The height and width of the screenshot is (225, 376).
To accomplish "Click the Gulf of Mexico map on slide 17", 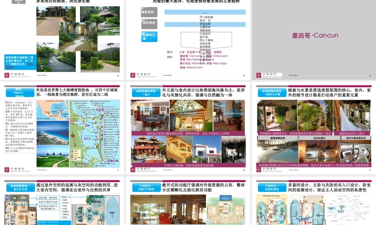I will (x=53, y=110).
